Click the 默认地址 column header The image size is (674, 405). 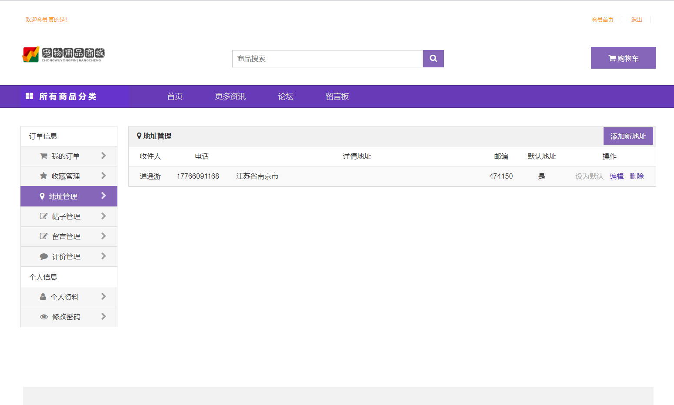[542, 156]
